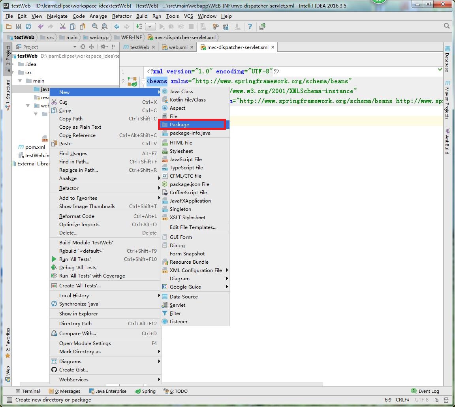Viewport: 455px width, 407px height.
Task: Click the Save All toolbar icon
Action: tap(19, 27)
